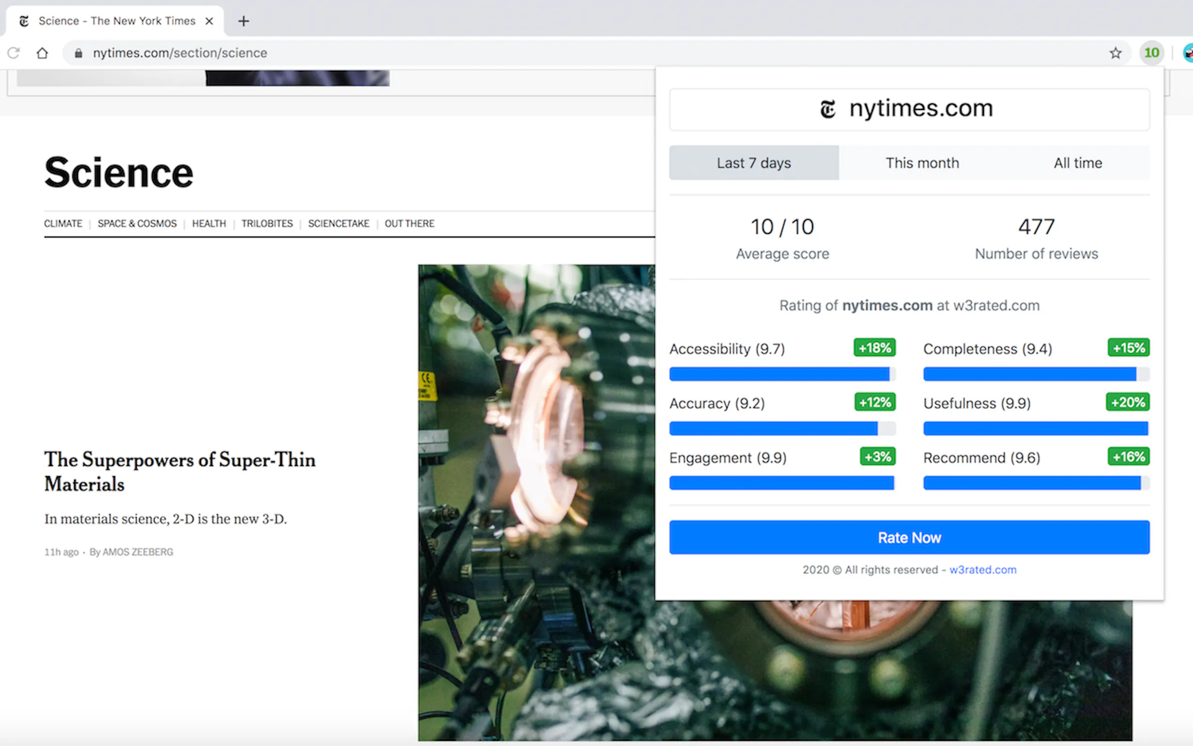Image resolution: width=1193 pixels, height=746 pixels.
Task: Open a new tab with the plus icon
Action: (243, 21)
